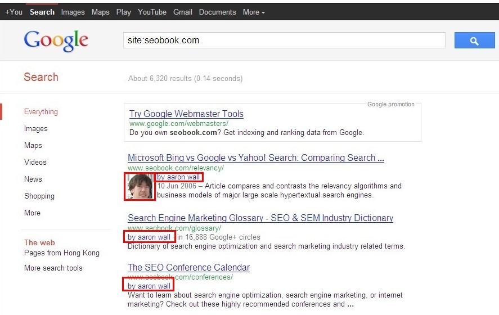Filter results by Videos in sidebar
The image size is (499, 315).
[x=35, y=162]
